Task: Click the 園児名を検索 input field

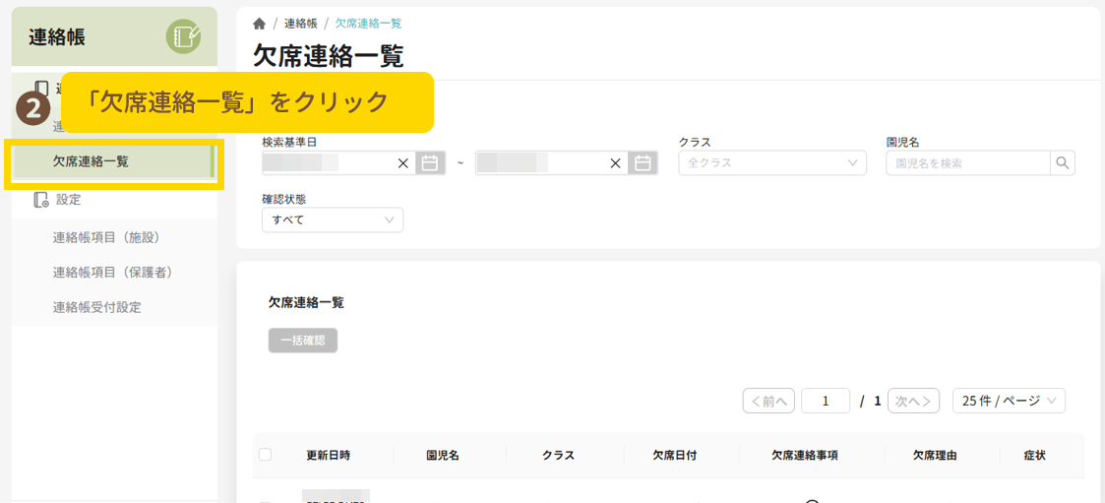Action: tap(968, 162)
